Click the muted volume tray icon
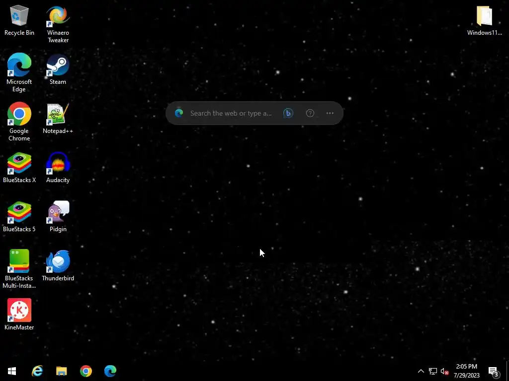The width and height of the screenshot is (509, 381). [444, 371]
